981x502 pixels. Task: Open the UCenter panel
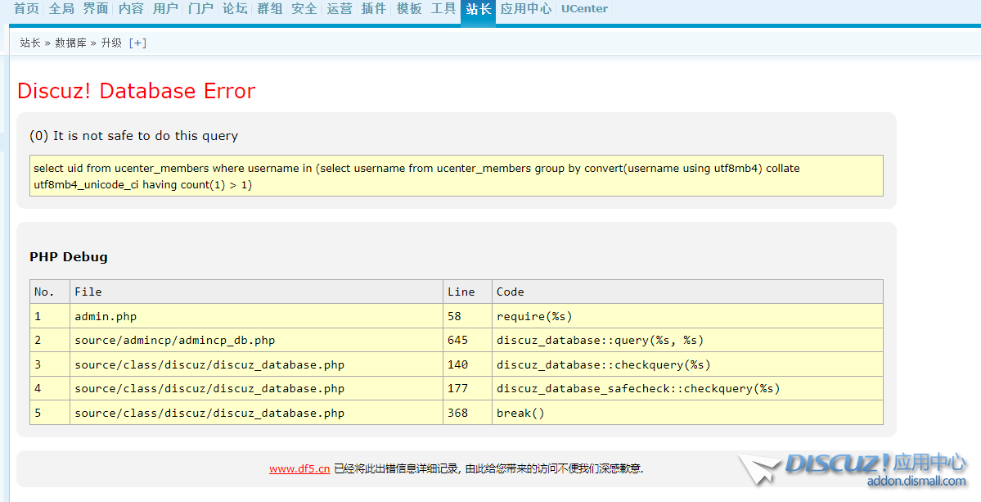pyautogui.click(x=583, y=9)
